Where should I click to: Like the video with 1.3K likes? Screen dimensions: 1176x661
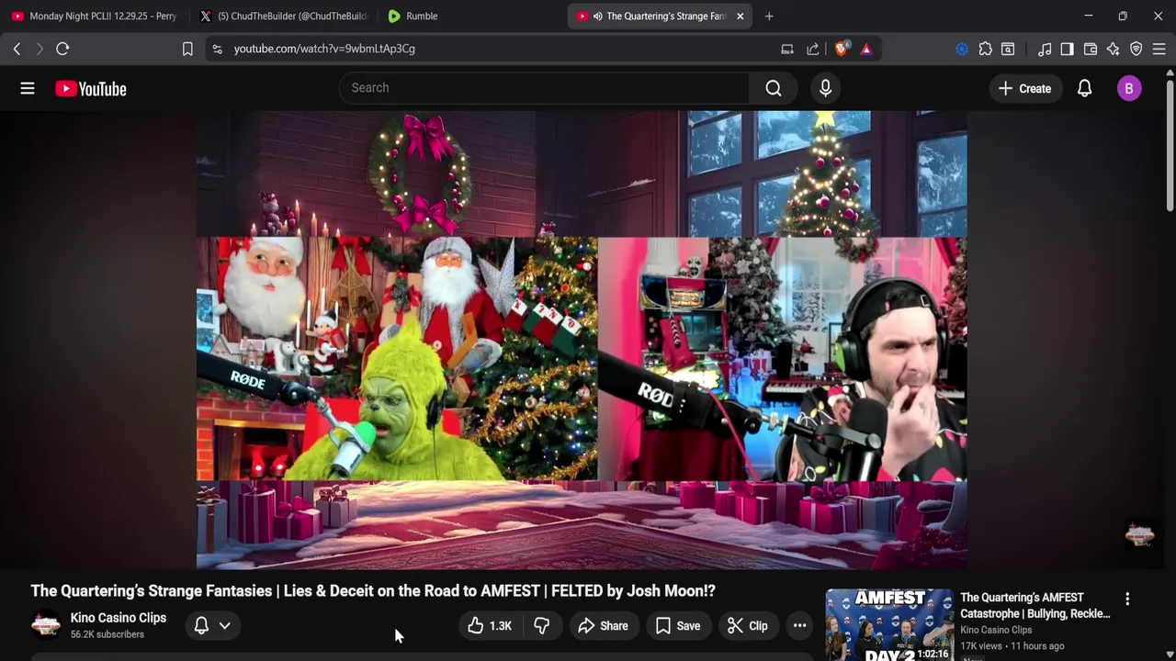tap(490, 625)
